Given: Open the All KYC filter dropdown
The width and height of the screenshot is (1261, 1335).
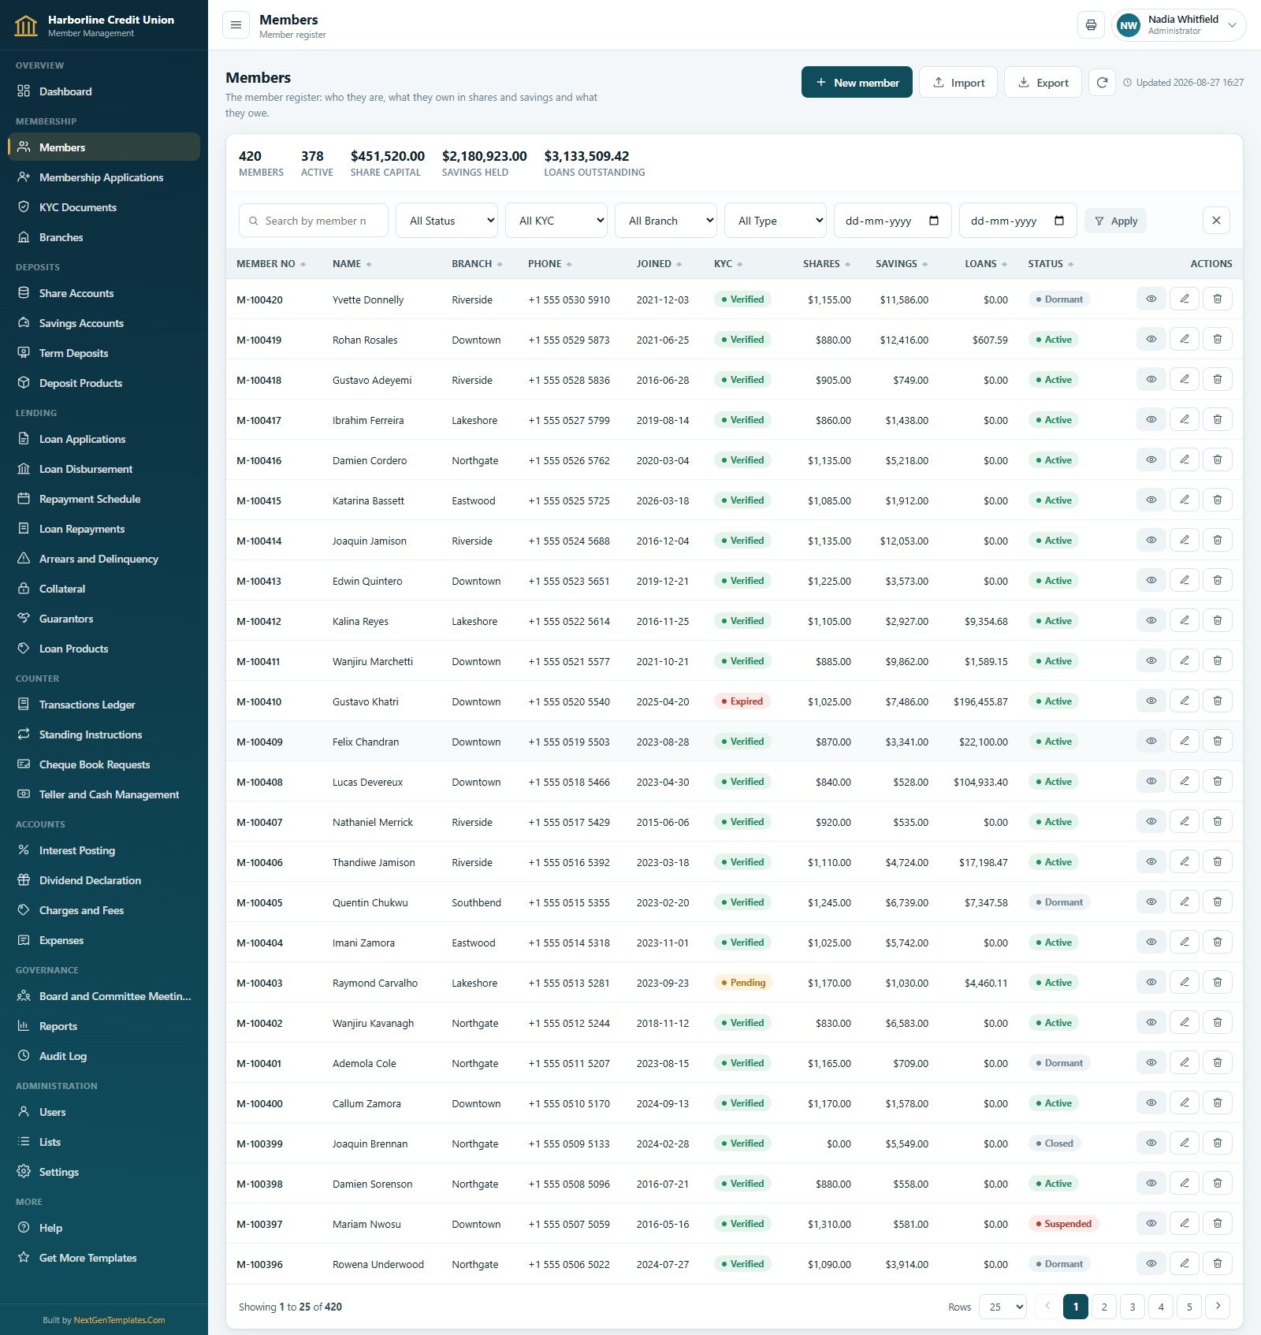Looking at the screenshot, I should point(556,221).
